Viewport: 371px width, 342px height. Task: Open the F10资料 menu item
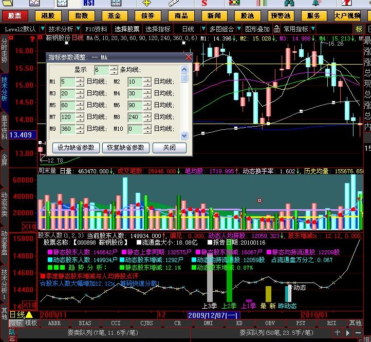[96, 29]
